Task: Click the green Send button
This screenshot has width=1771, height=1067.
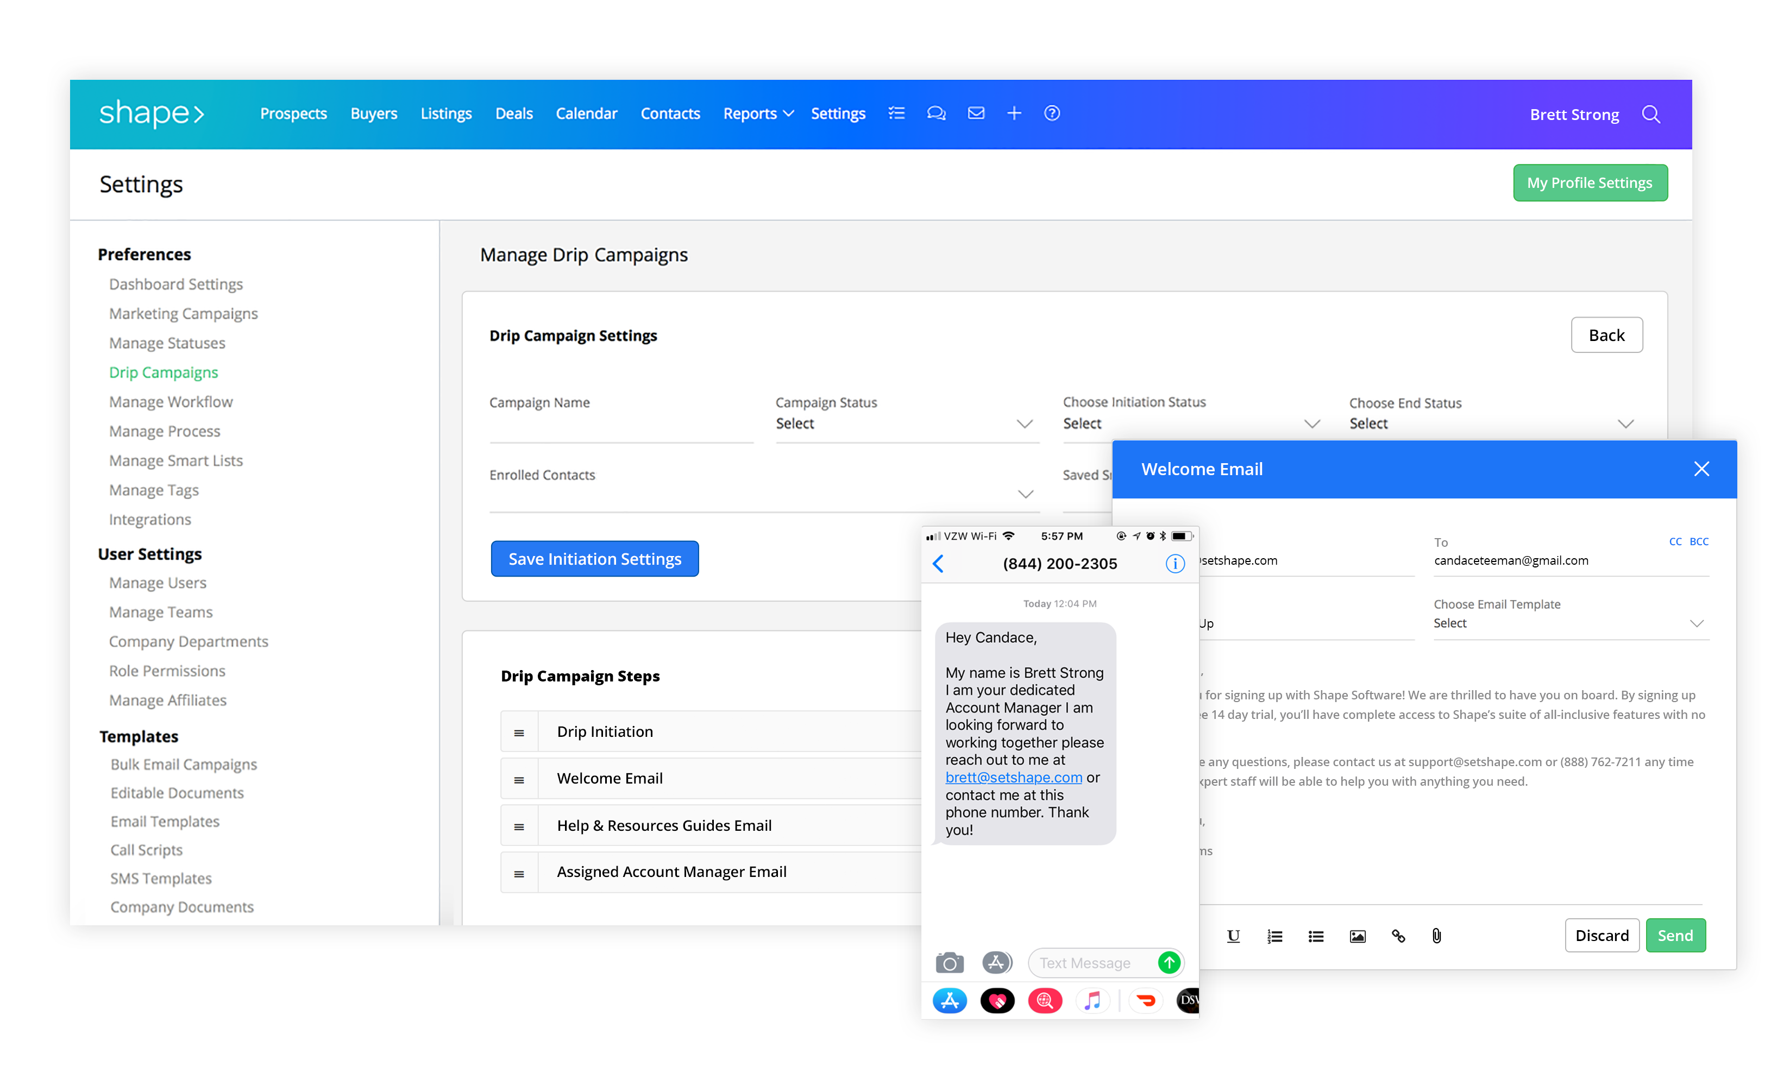Action: 1675,935
